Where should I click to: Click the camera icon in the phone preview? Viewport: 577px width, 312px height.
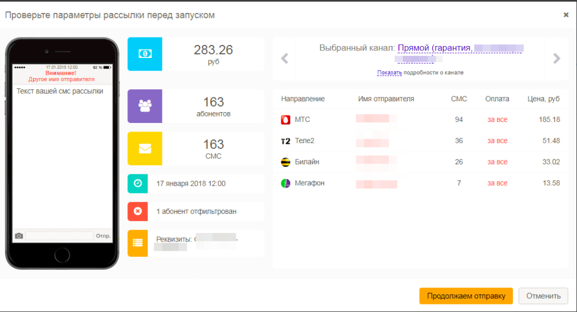click(x=18, y=236)
